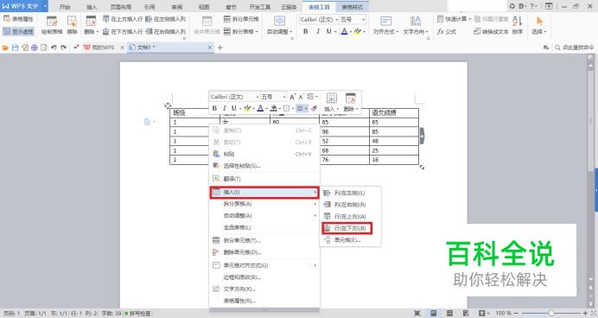
Task: Click the 排序 A-Z sort icon
Action: pyautogui.click(x=518, y=25)
